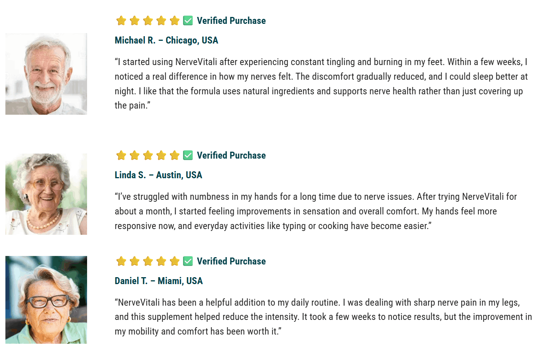Click Daniel T.'s review about leg nerve pain
Viewport: 546px width, 353px height.
tap(323, 317)
